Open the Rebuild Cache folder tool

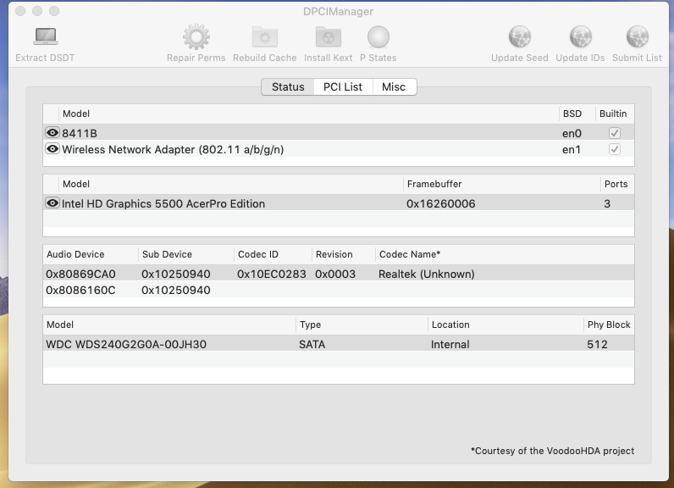point(265,37)
